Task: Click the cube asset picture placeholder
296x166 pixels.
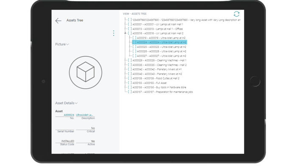Action: coord(86,72)
